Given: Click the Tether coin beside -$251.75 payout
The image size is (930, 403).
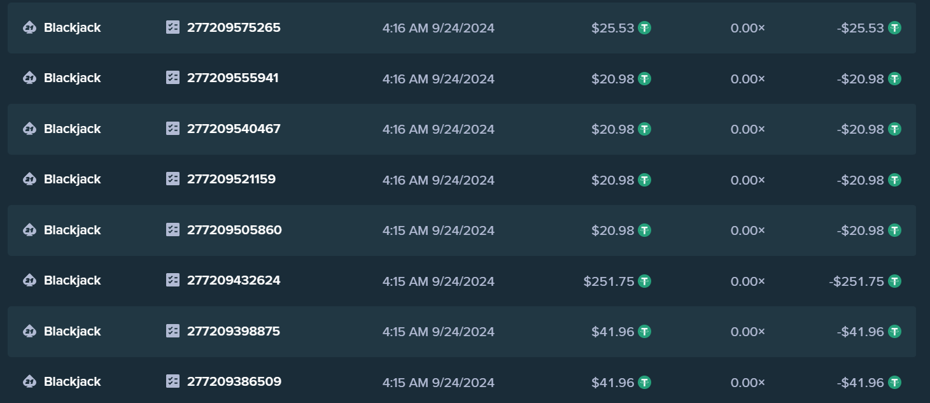Looking at the screenshot, I should pyautogui.click(x=894, y=281).
